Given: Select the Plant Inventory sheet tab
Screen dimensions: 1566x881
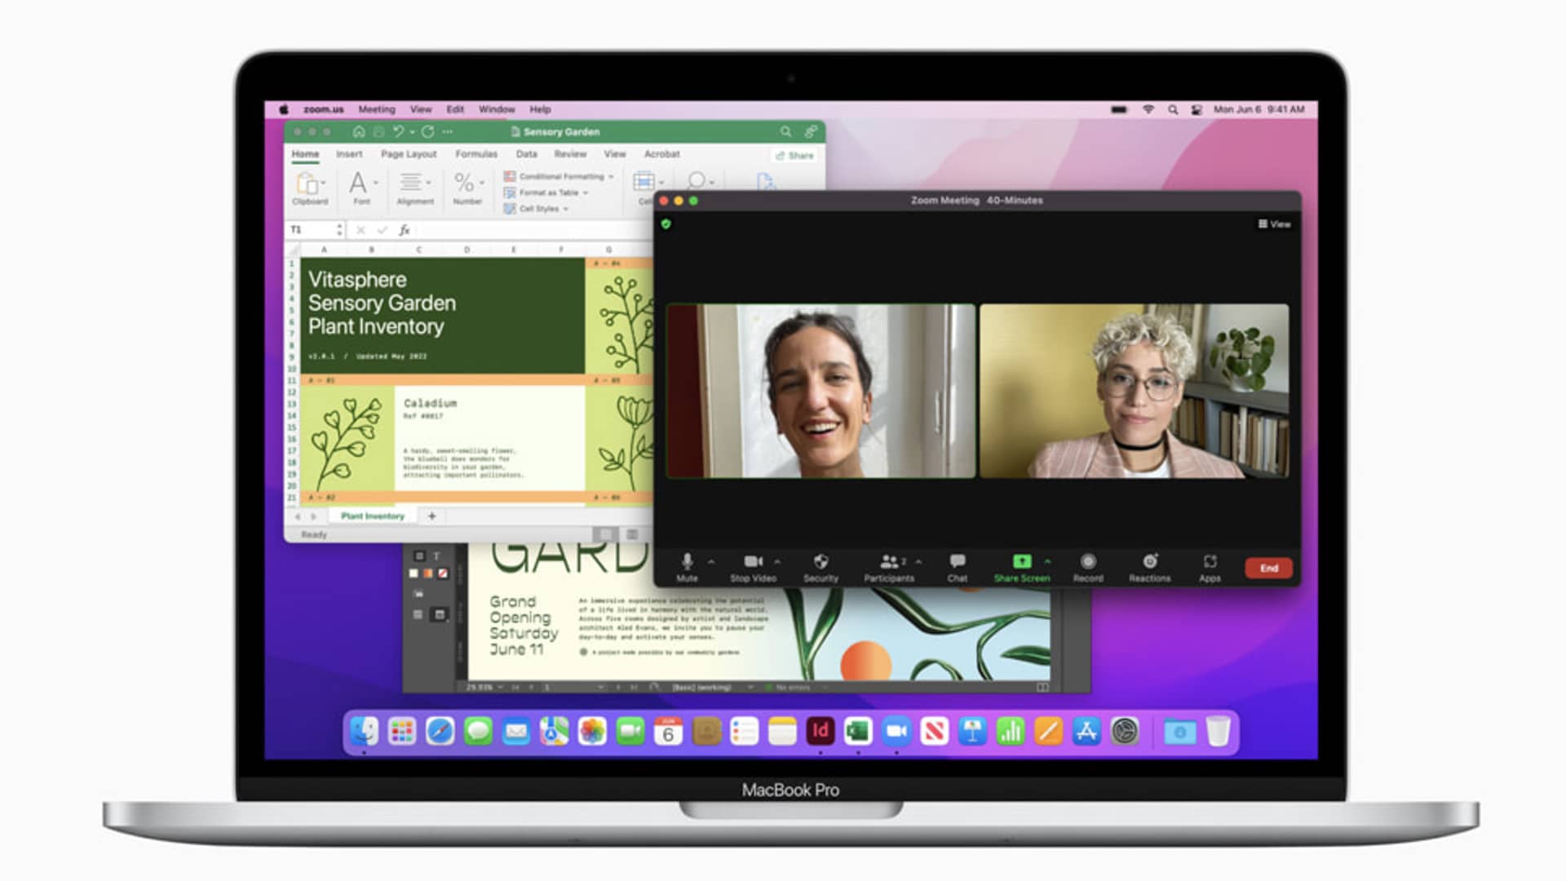Looking at the screenshot, I should [373, 516].
